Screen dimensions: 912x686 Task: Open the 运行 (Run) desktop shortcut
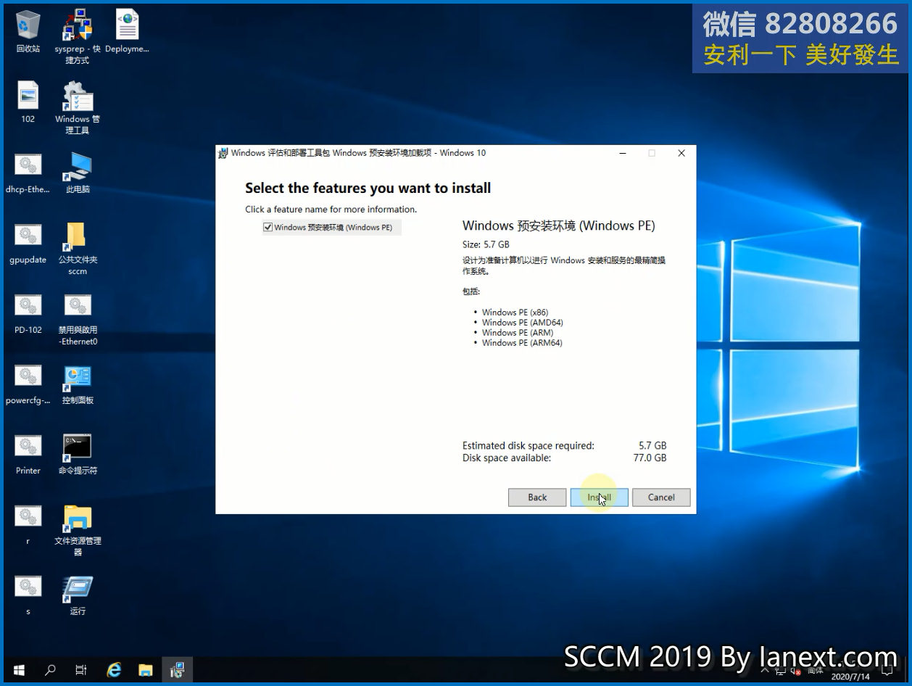pos(78,595)
